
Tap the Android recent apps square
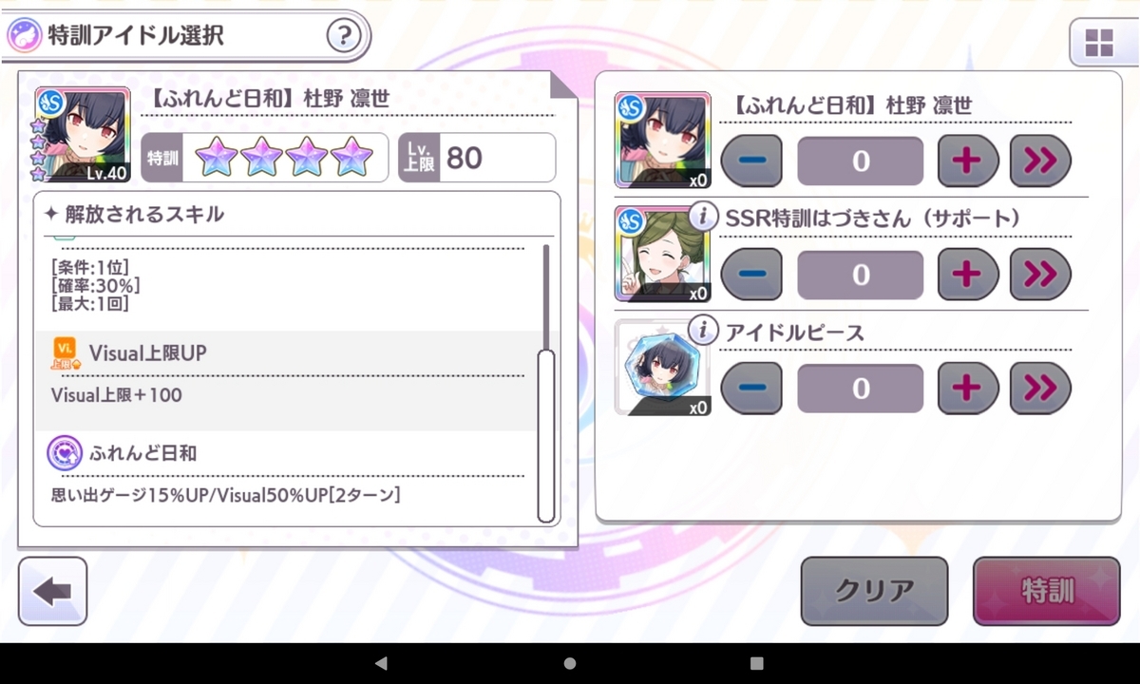coord(757,663)
